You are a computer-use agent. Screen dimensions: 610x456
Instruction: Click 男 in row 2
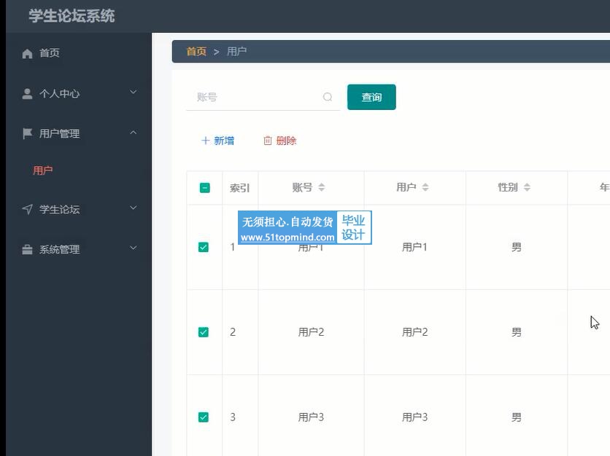point(517,332)
